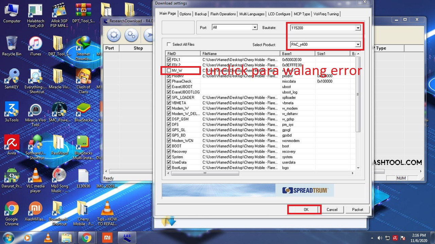The width and height of the screenshot is (435, 244).
Task: Click the Base1 column header
Action: click(x=298, y=54)
